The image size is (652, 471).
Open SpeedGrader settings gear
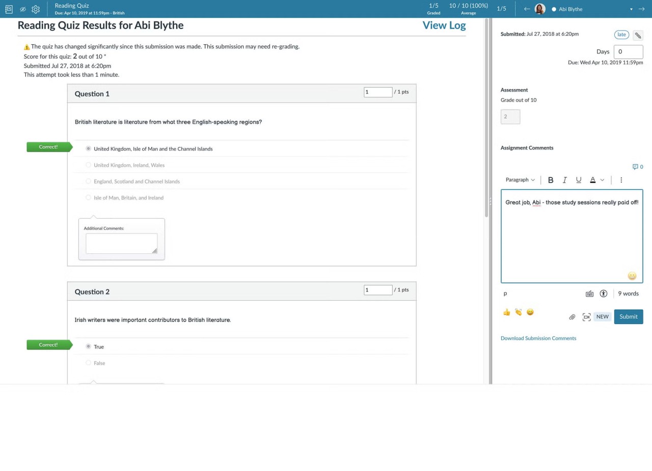pos(36,9)
